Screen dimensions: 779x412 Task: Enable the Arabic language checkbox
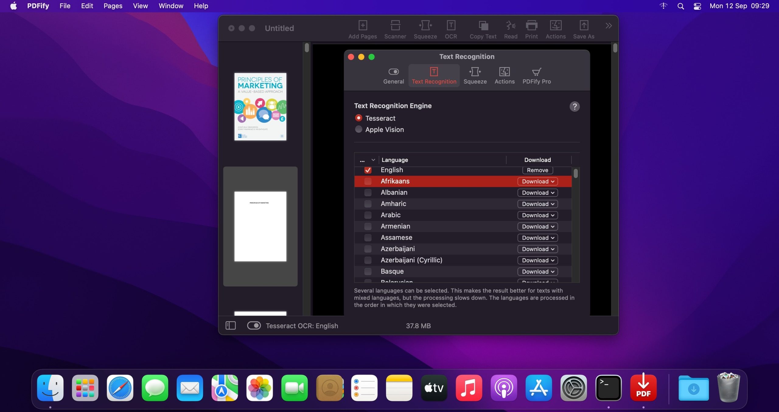pos(368,215)
